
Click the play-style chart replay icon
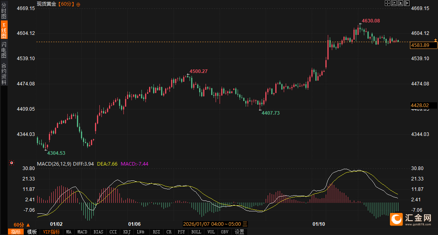400,3
